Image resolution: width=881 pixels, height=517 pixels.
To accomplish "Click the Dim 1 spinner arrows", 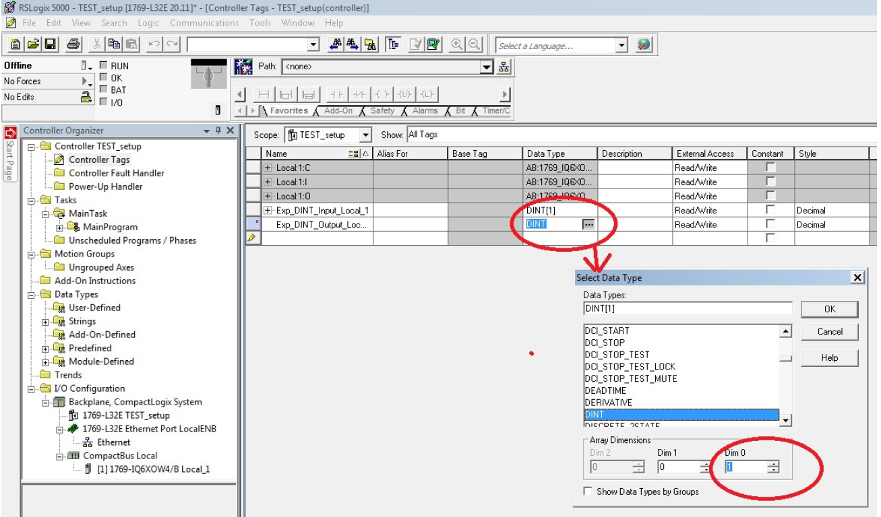I will click(706, 467).
